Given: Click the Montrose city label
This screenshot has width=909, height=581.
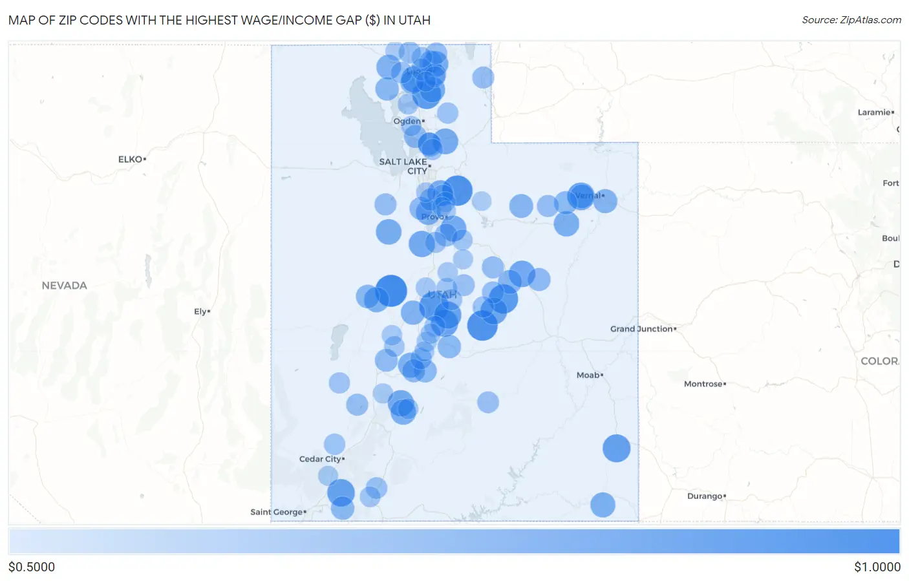Looking at the screenshot, I should [705, 384].
